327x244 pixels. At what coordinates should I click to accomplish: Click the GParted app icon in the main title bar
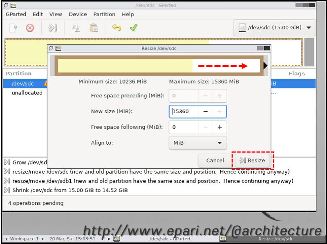(13, 5)
